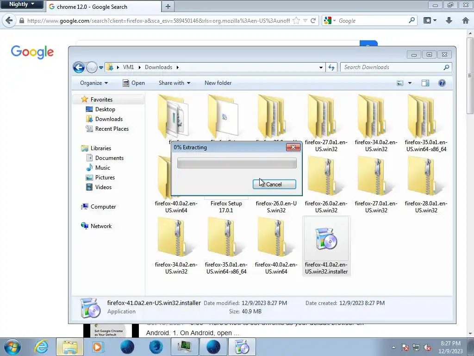Cancel the extraction dialog

[274, 184]
